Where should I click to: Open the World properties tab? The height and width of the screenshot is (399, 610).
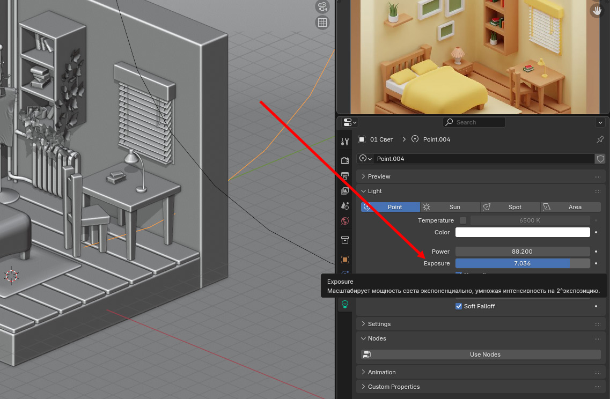coord(345,220)
